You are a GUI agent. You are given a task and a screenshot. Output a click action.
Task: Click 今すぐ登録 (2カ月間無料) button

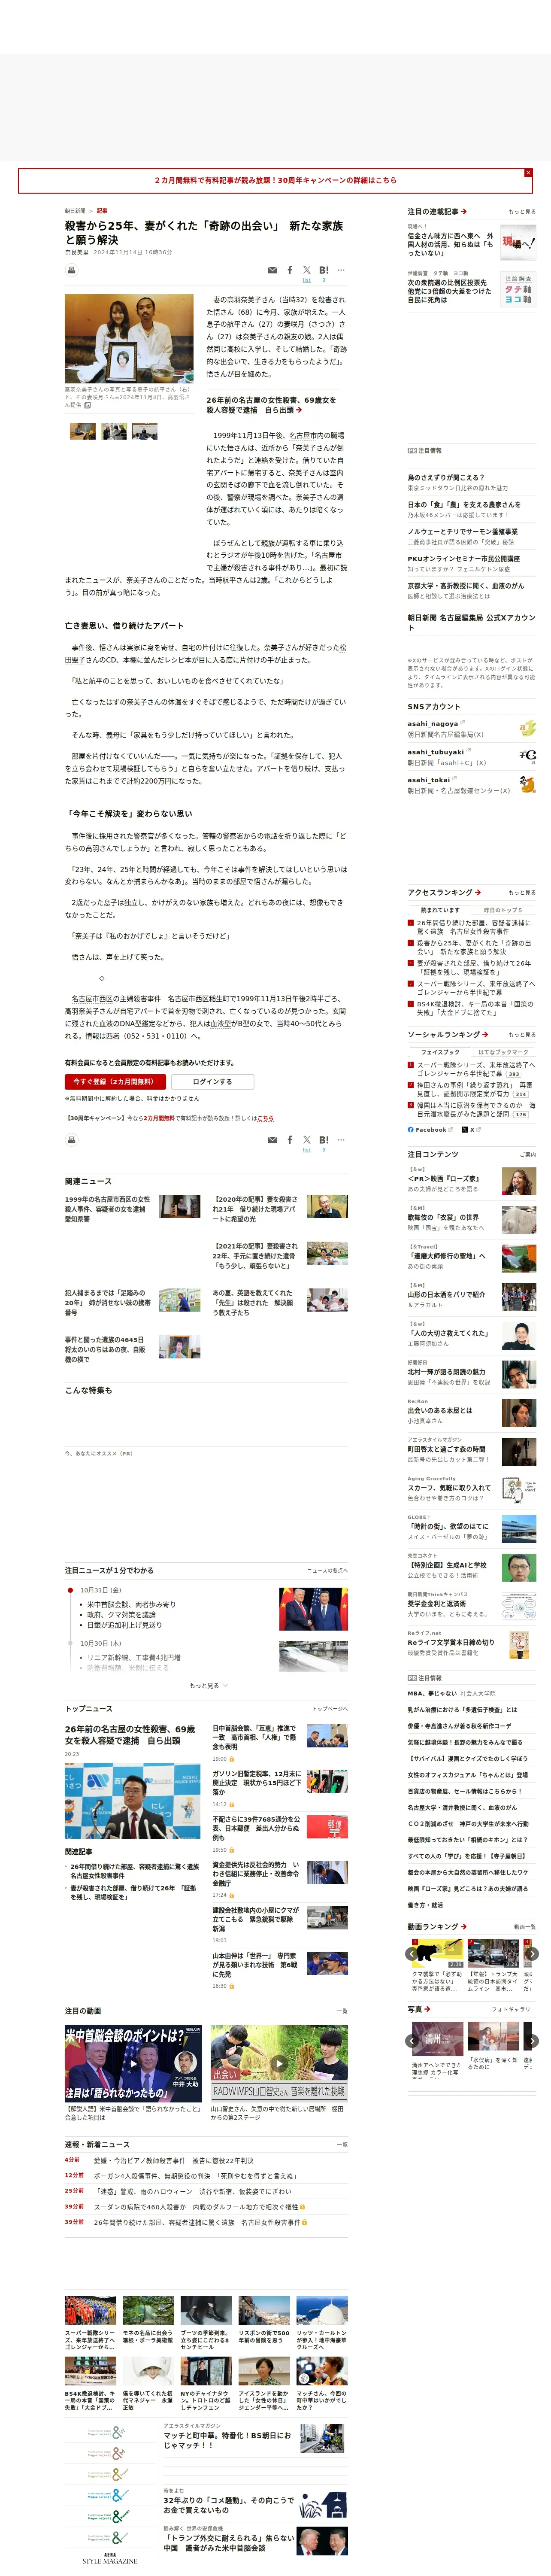coord(115,1081)
